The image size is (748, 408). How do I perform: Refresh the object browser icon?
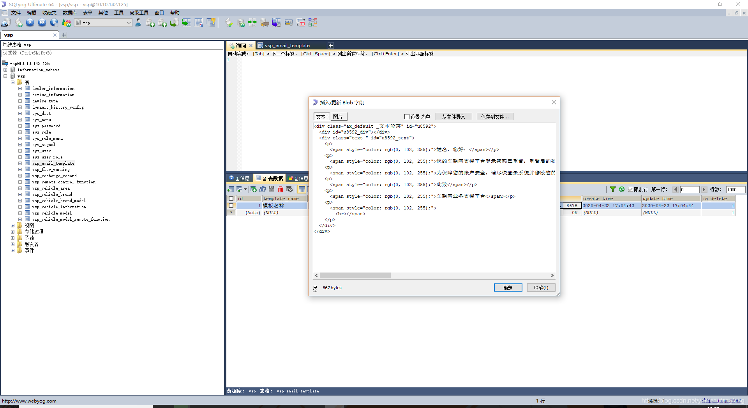tap(66, 23)
